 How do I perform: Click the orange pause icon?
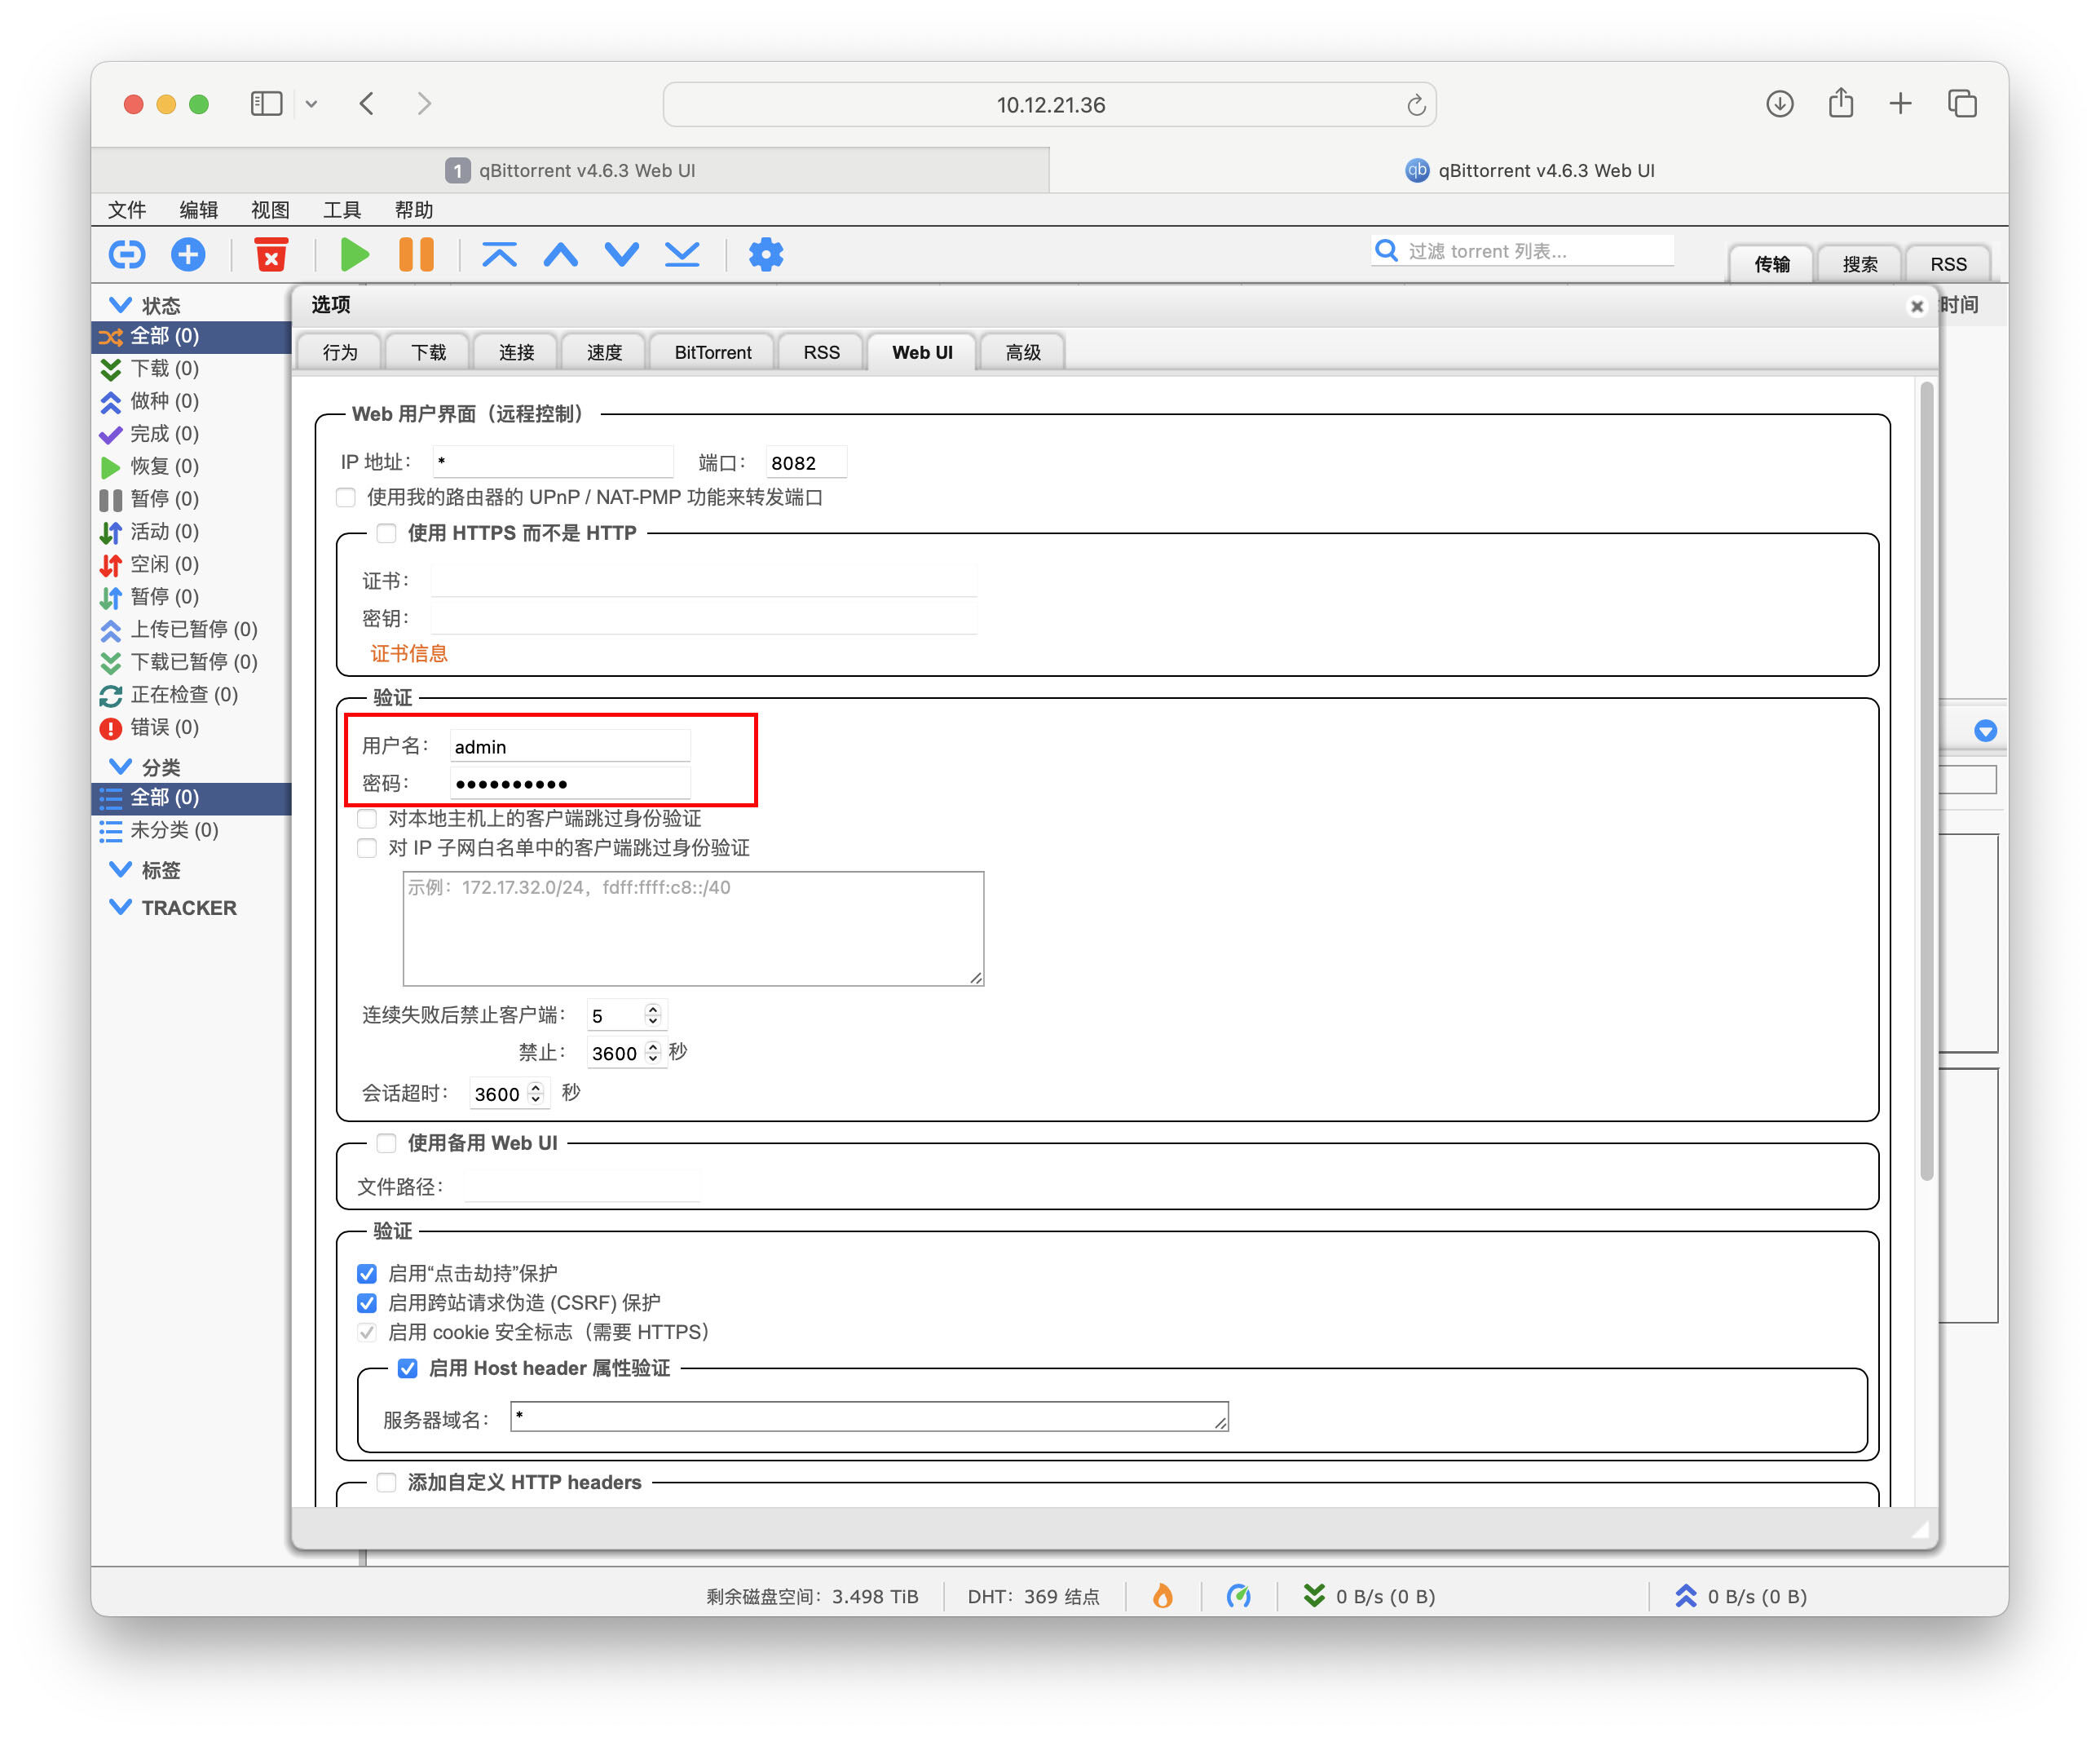coord(416,254)
